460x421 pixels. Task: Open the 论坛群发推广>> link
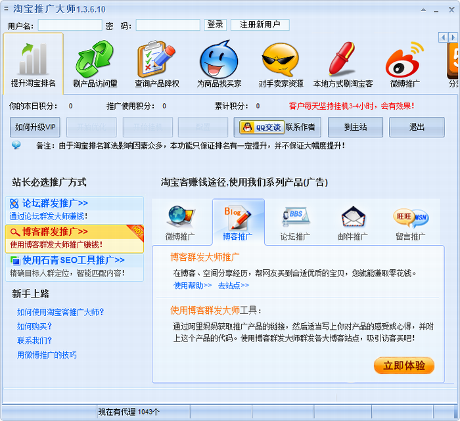tap(55, 203)
